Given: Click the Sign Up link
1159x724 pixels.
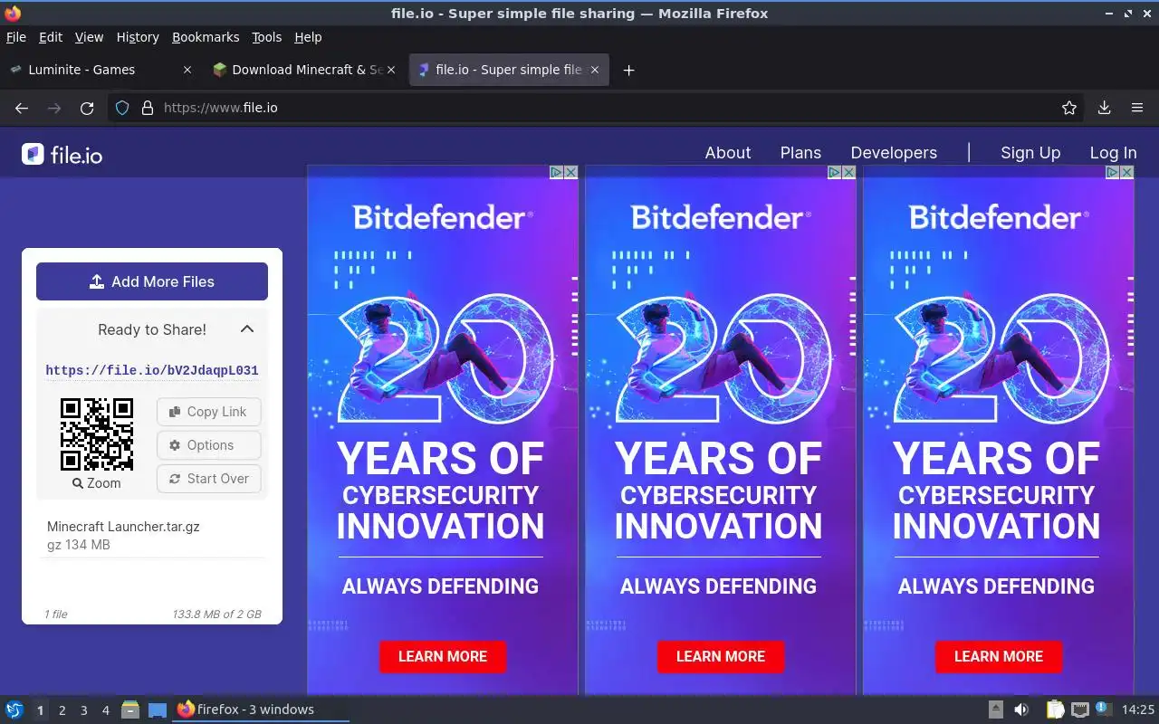Looking at the screenshot, I should click(1030, 153).
